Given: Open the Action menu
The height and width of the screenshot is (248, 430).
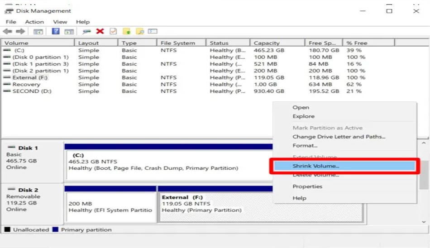Looking at the screenshot, I should click(34, 22).
